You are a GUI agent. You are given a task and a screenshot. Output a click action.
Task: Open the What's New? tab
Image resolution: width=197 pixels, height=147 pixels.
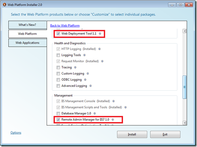tap(28, 25)
